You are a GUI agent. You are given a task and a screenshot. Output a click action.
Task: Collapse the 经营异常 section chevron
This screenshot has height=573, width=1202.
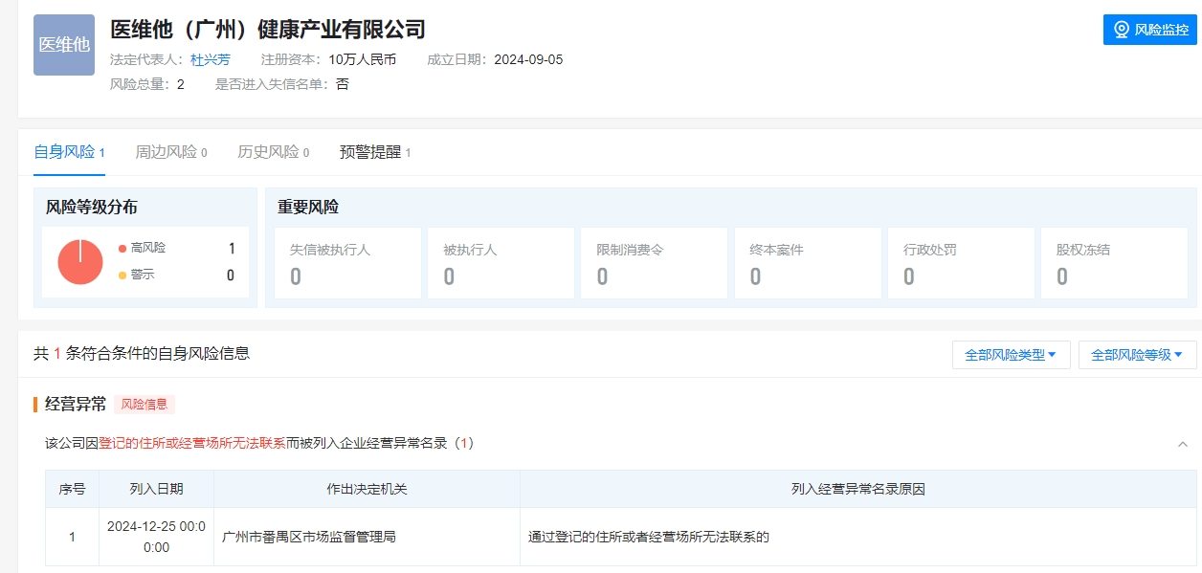[1182, 444]
